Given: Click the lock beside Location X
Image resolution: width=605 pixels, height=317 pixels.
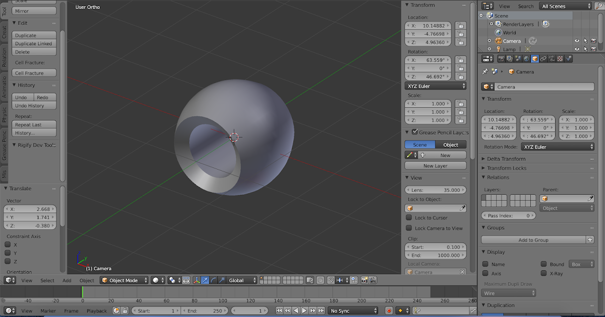Looking at the screenshot, I should tap(460, 25).
